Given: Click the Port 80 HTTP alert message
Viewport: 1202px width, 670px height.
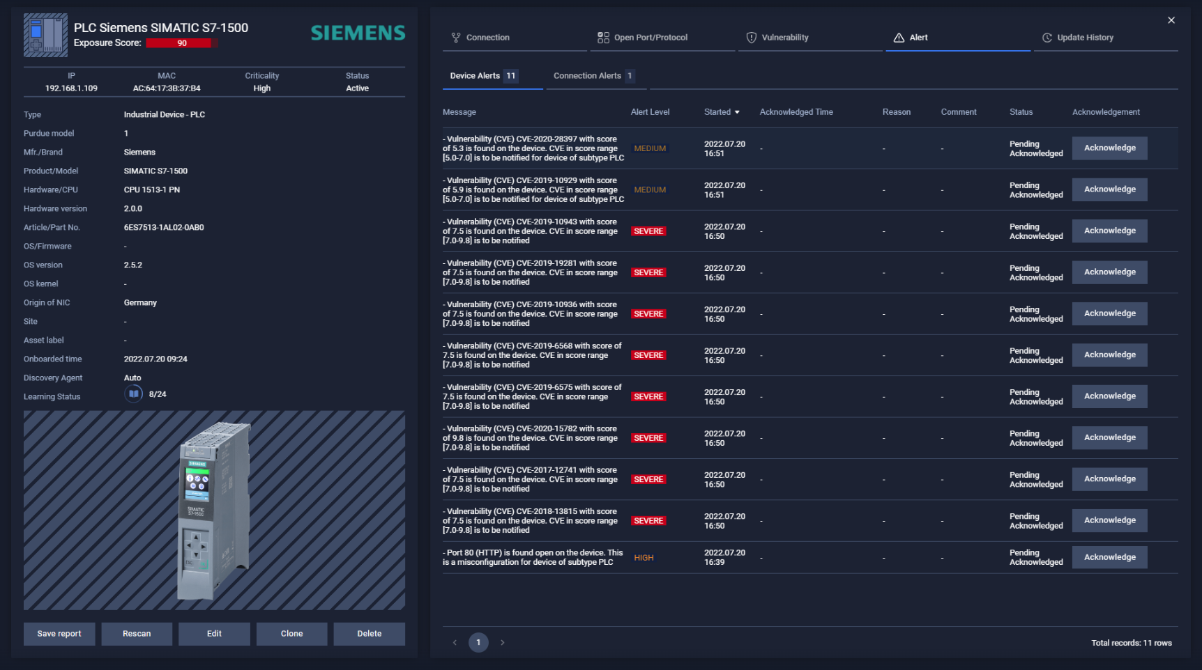Looking at the screenshot, I should tap(533, 558).
